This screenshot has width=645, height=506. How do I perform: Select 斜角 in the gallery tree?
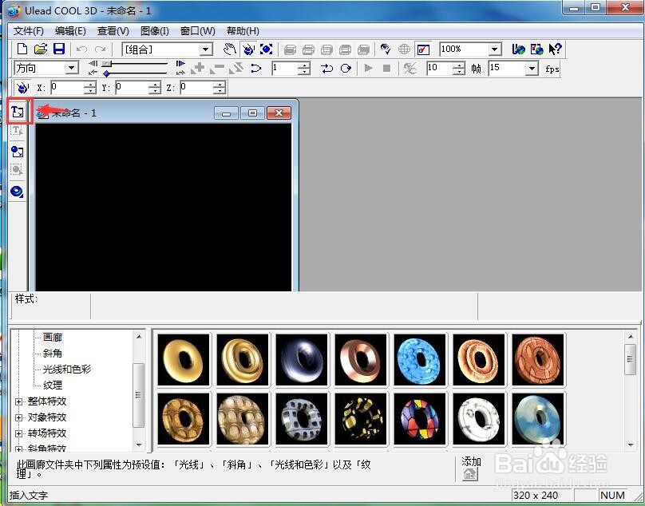coord(53,354)
